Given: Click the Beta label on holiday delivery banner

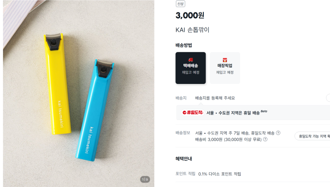Looking at the screenshot, I should tap(264, 111).
